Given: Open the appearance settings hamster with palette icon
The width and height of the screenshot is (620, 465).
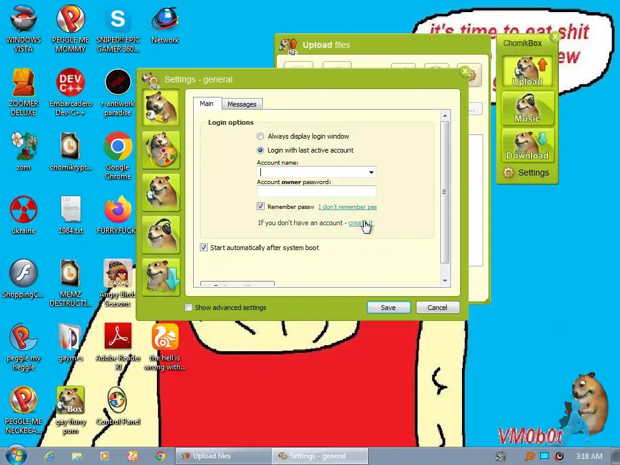Looking at the screenshot, I should click(x=161, y=150).
